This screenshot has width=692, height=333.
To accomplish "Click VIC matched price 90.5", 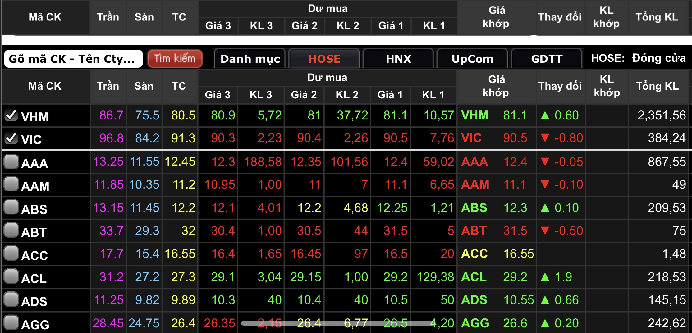I will point(515,138).
